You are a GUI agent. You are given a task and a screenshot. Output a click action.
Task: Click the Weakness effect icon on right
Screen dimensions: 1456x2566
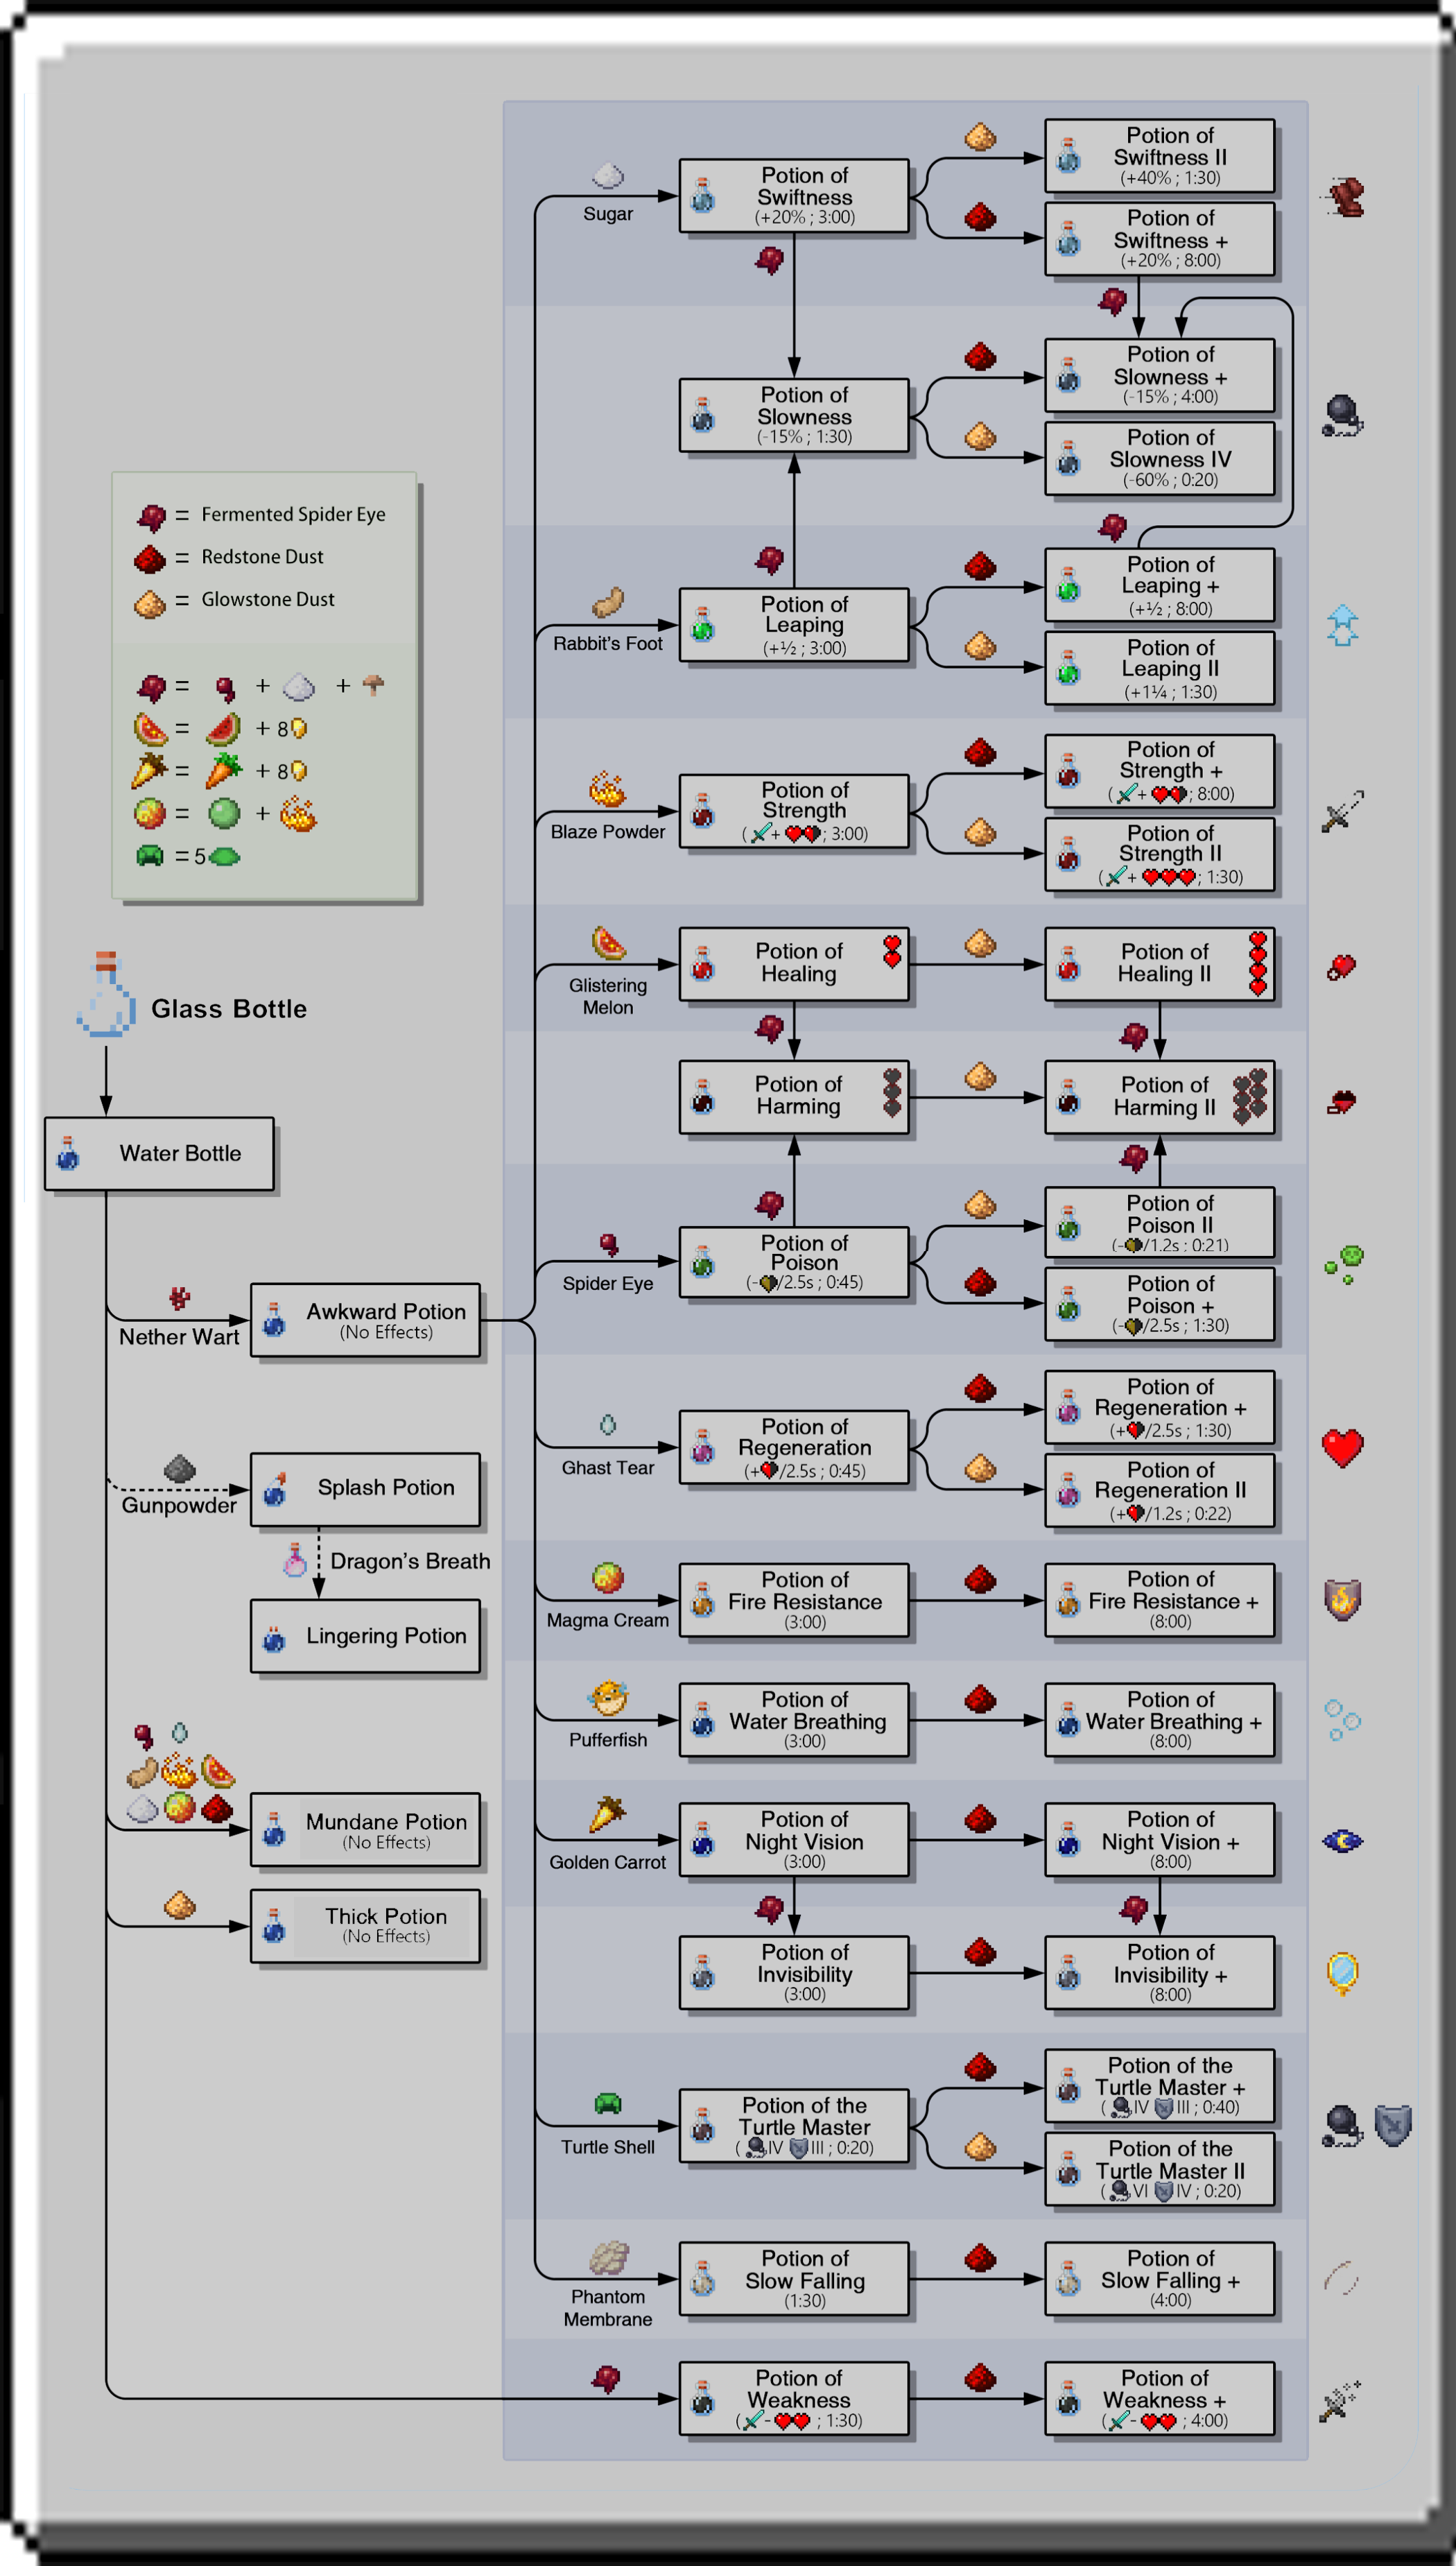[x=1341, y=2400]
